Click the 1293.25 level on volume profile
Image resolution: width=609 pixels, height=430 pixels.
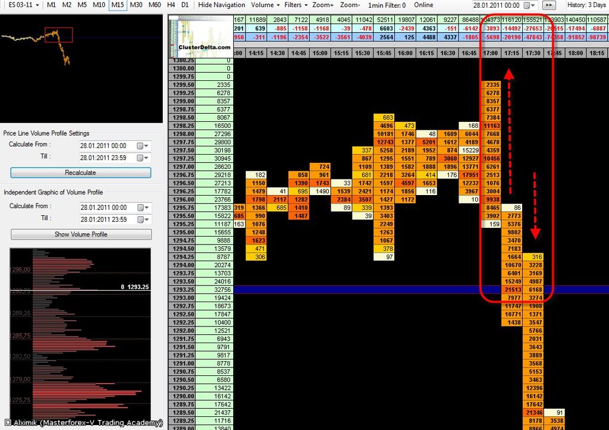pyautogui.click(x=135, y=287)
